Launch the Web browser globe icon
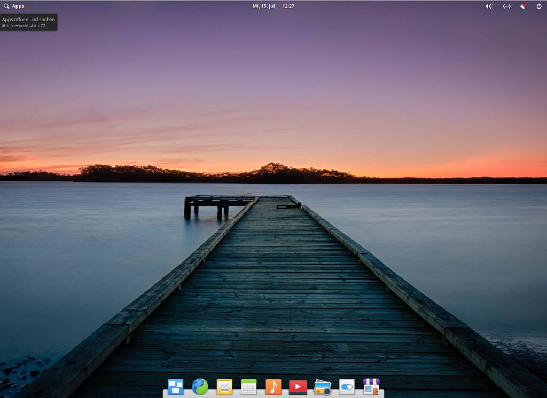This screenshot has width=547, height=398. (x=200, y=386)
